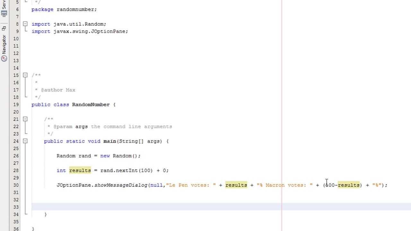This screenshot has height=231, width=411.
Task: Click the line number 33 in the gutter
Action: coord(16,207)
